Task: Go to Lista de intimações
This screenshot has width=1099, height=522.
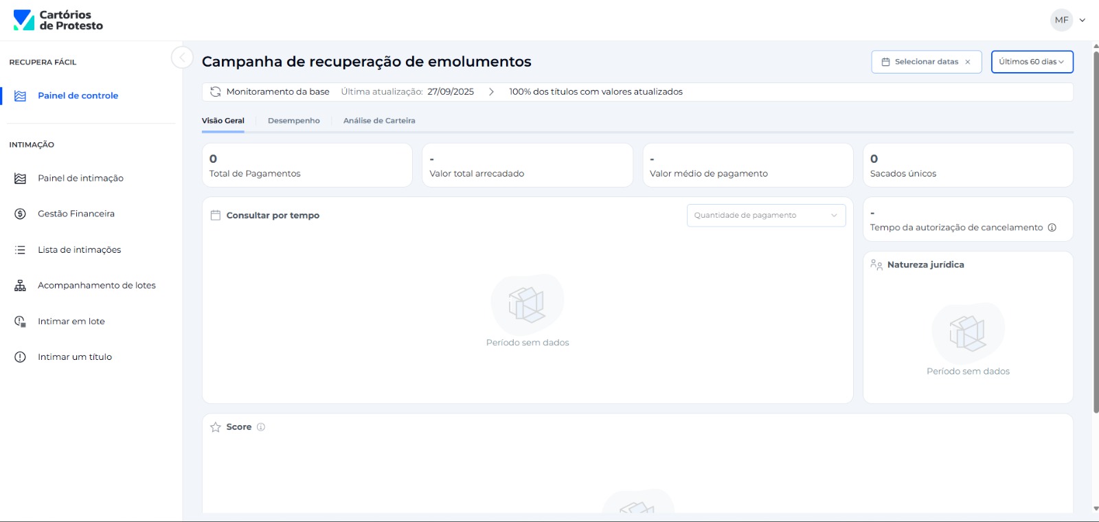Action: tap(79, 250)
